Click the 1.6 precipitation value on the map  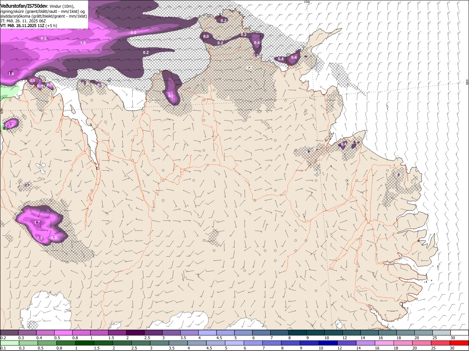[11, 74]
